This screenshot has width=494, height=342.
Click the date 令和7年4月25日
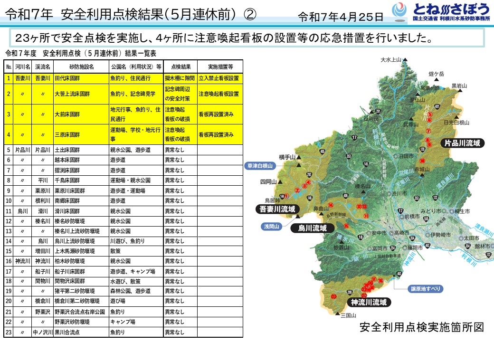(341, 17)
